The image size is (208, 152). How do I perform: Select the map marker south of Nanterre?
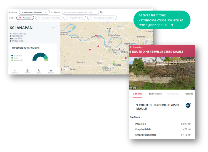tap(126, 58)
